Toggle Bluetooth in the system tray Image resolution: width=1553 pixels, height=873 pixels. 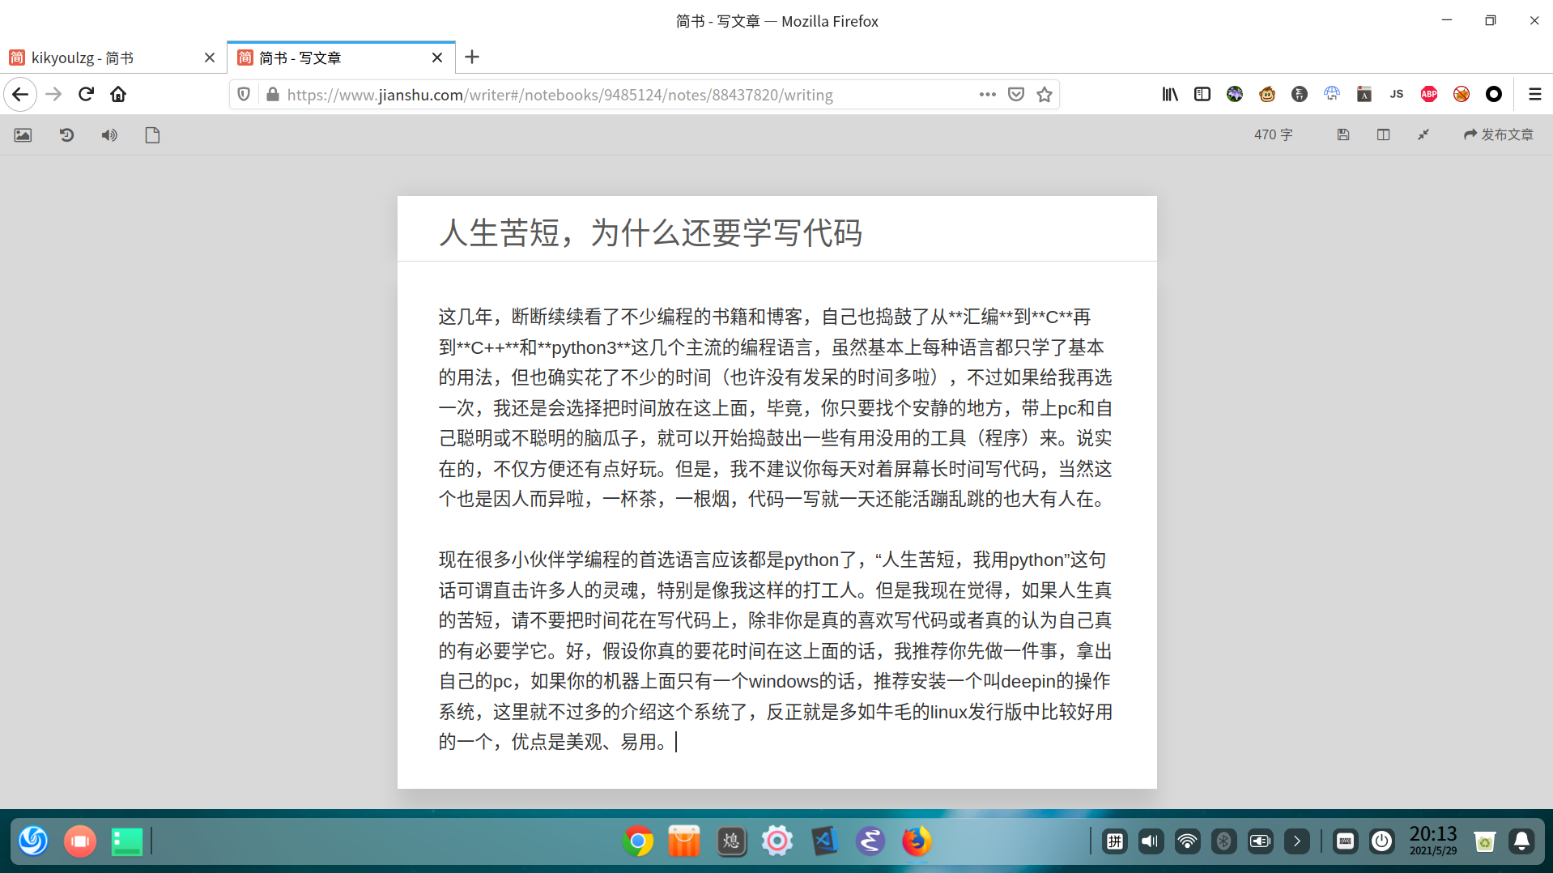(x=1223, y=841)
